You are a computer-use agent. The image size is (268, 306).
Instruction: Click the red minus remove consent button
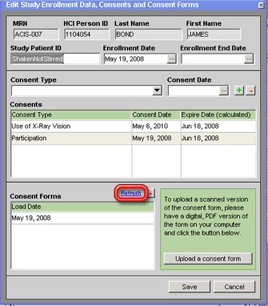(x=250, y=90)
